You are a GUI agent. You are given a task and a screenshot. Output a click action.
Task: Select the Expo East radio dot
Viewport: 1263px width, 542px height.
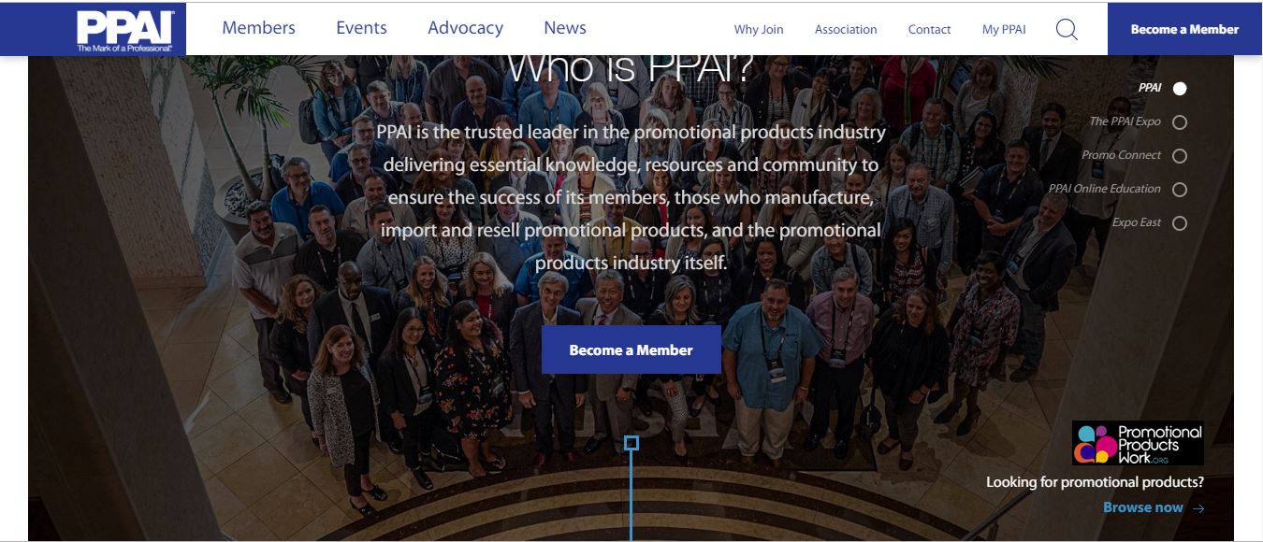coord(1180,222)
